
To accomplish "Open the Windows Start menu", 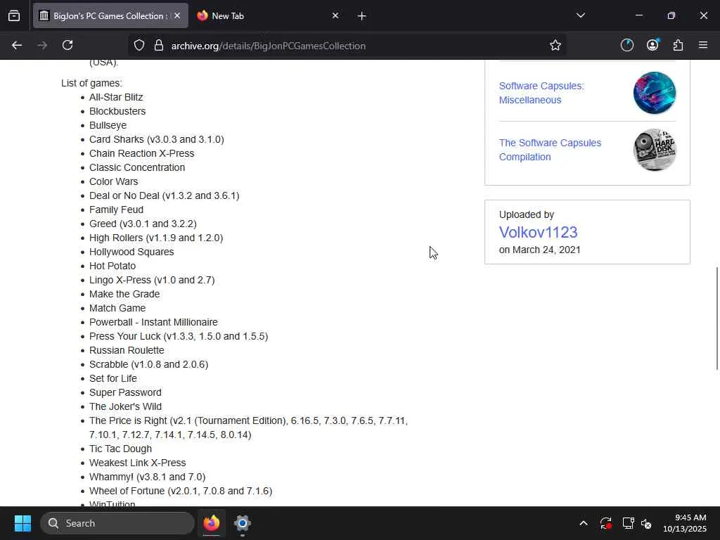I will point(22,523).
